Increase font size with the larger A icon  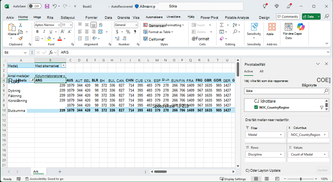point(63,32)
